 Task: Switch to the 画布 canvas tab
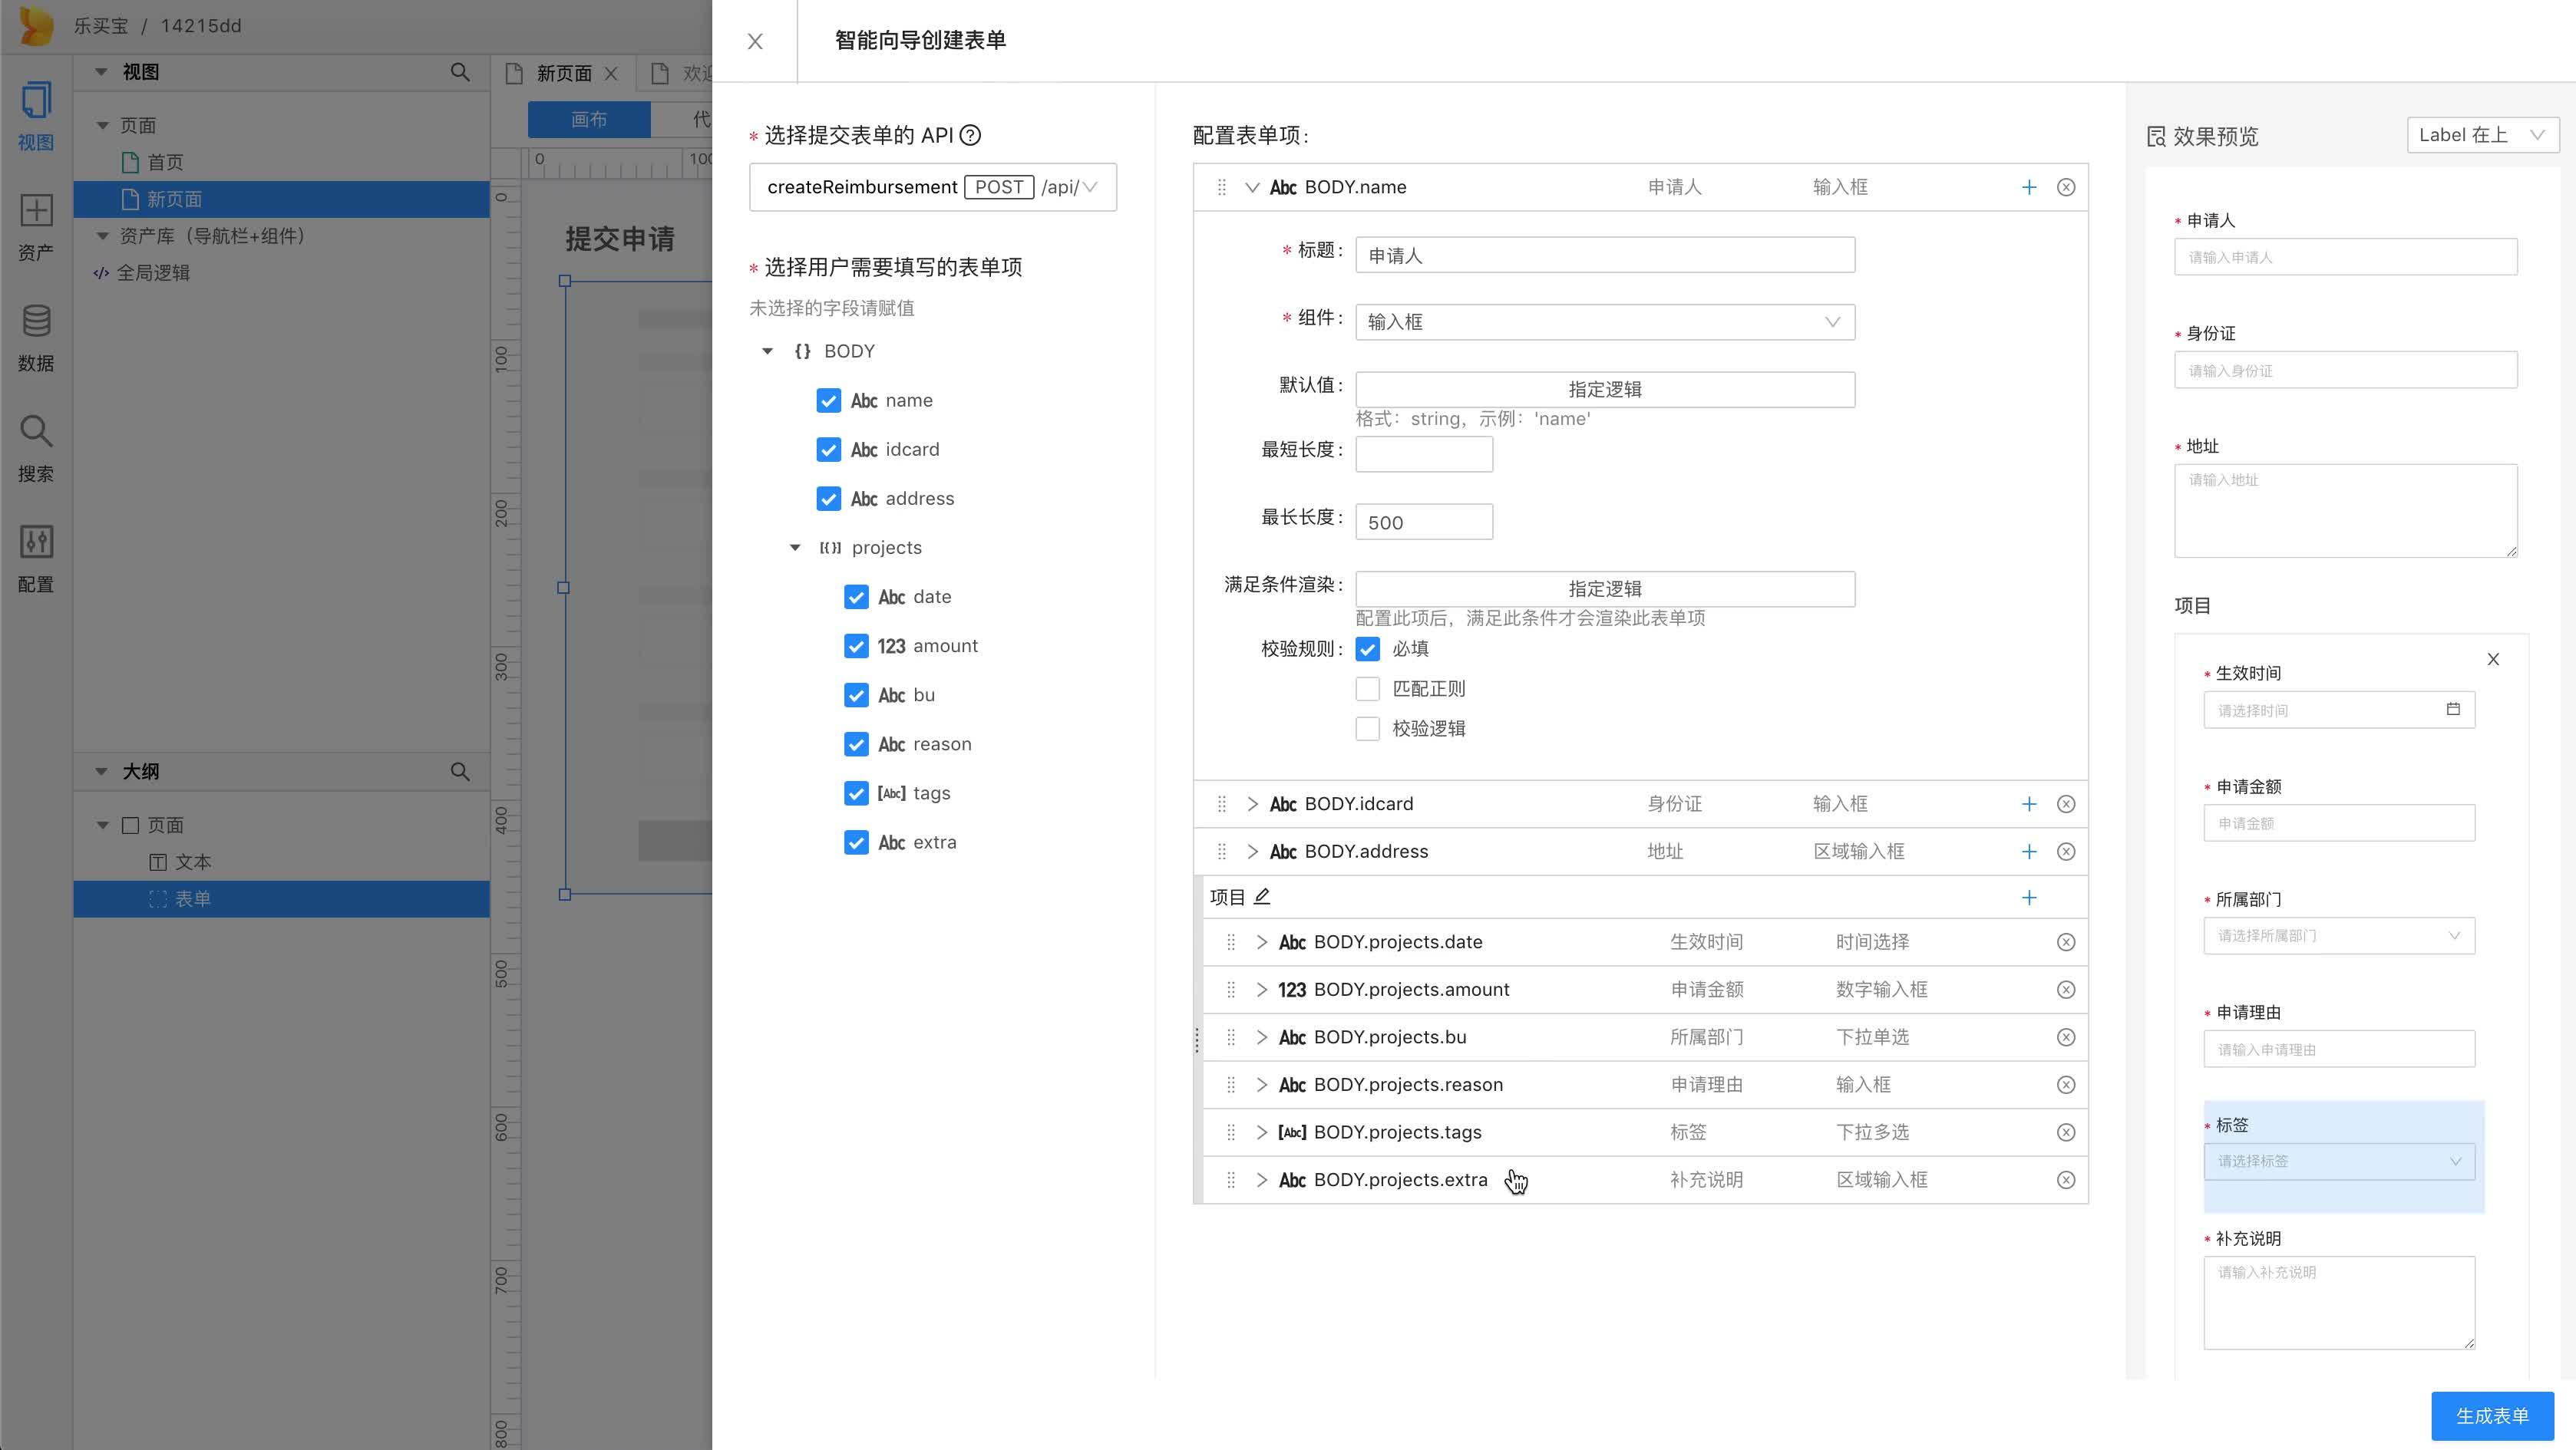[589, 120]
